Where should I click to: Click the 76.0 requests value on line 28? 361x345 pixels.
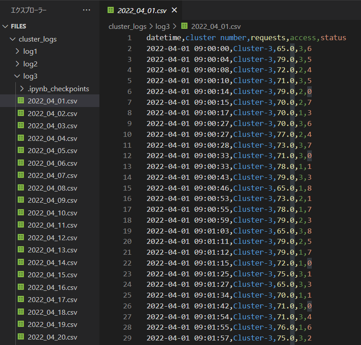pos(286,327)
